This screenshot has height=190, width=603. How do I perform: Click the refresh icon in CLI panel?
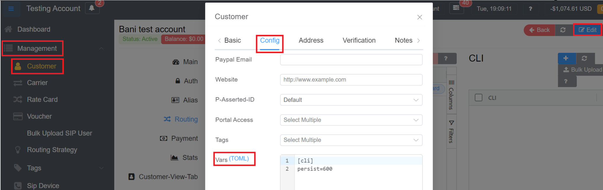584,58
